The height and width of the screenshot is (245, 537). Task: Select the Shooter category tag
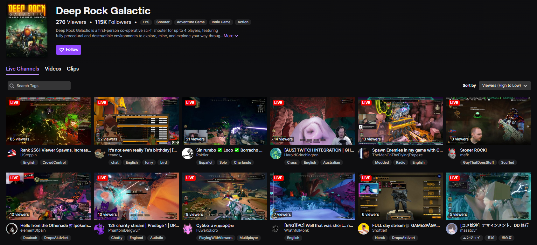click(x=163, y=22)
